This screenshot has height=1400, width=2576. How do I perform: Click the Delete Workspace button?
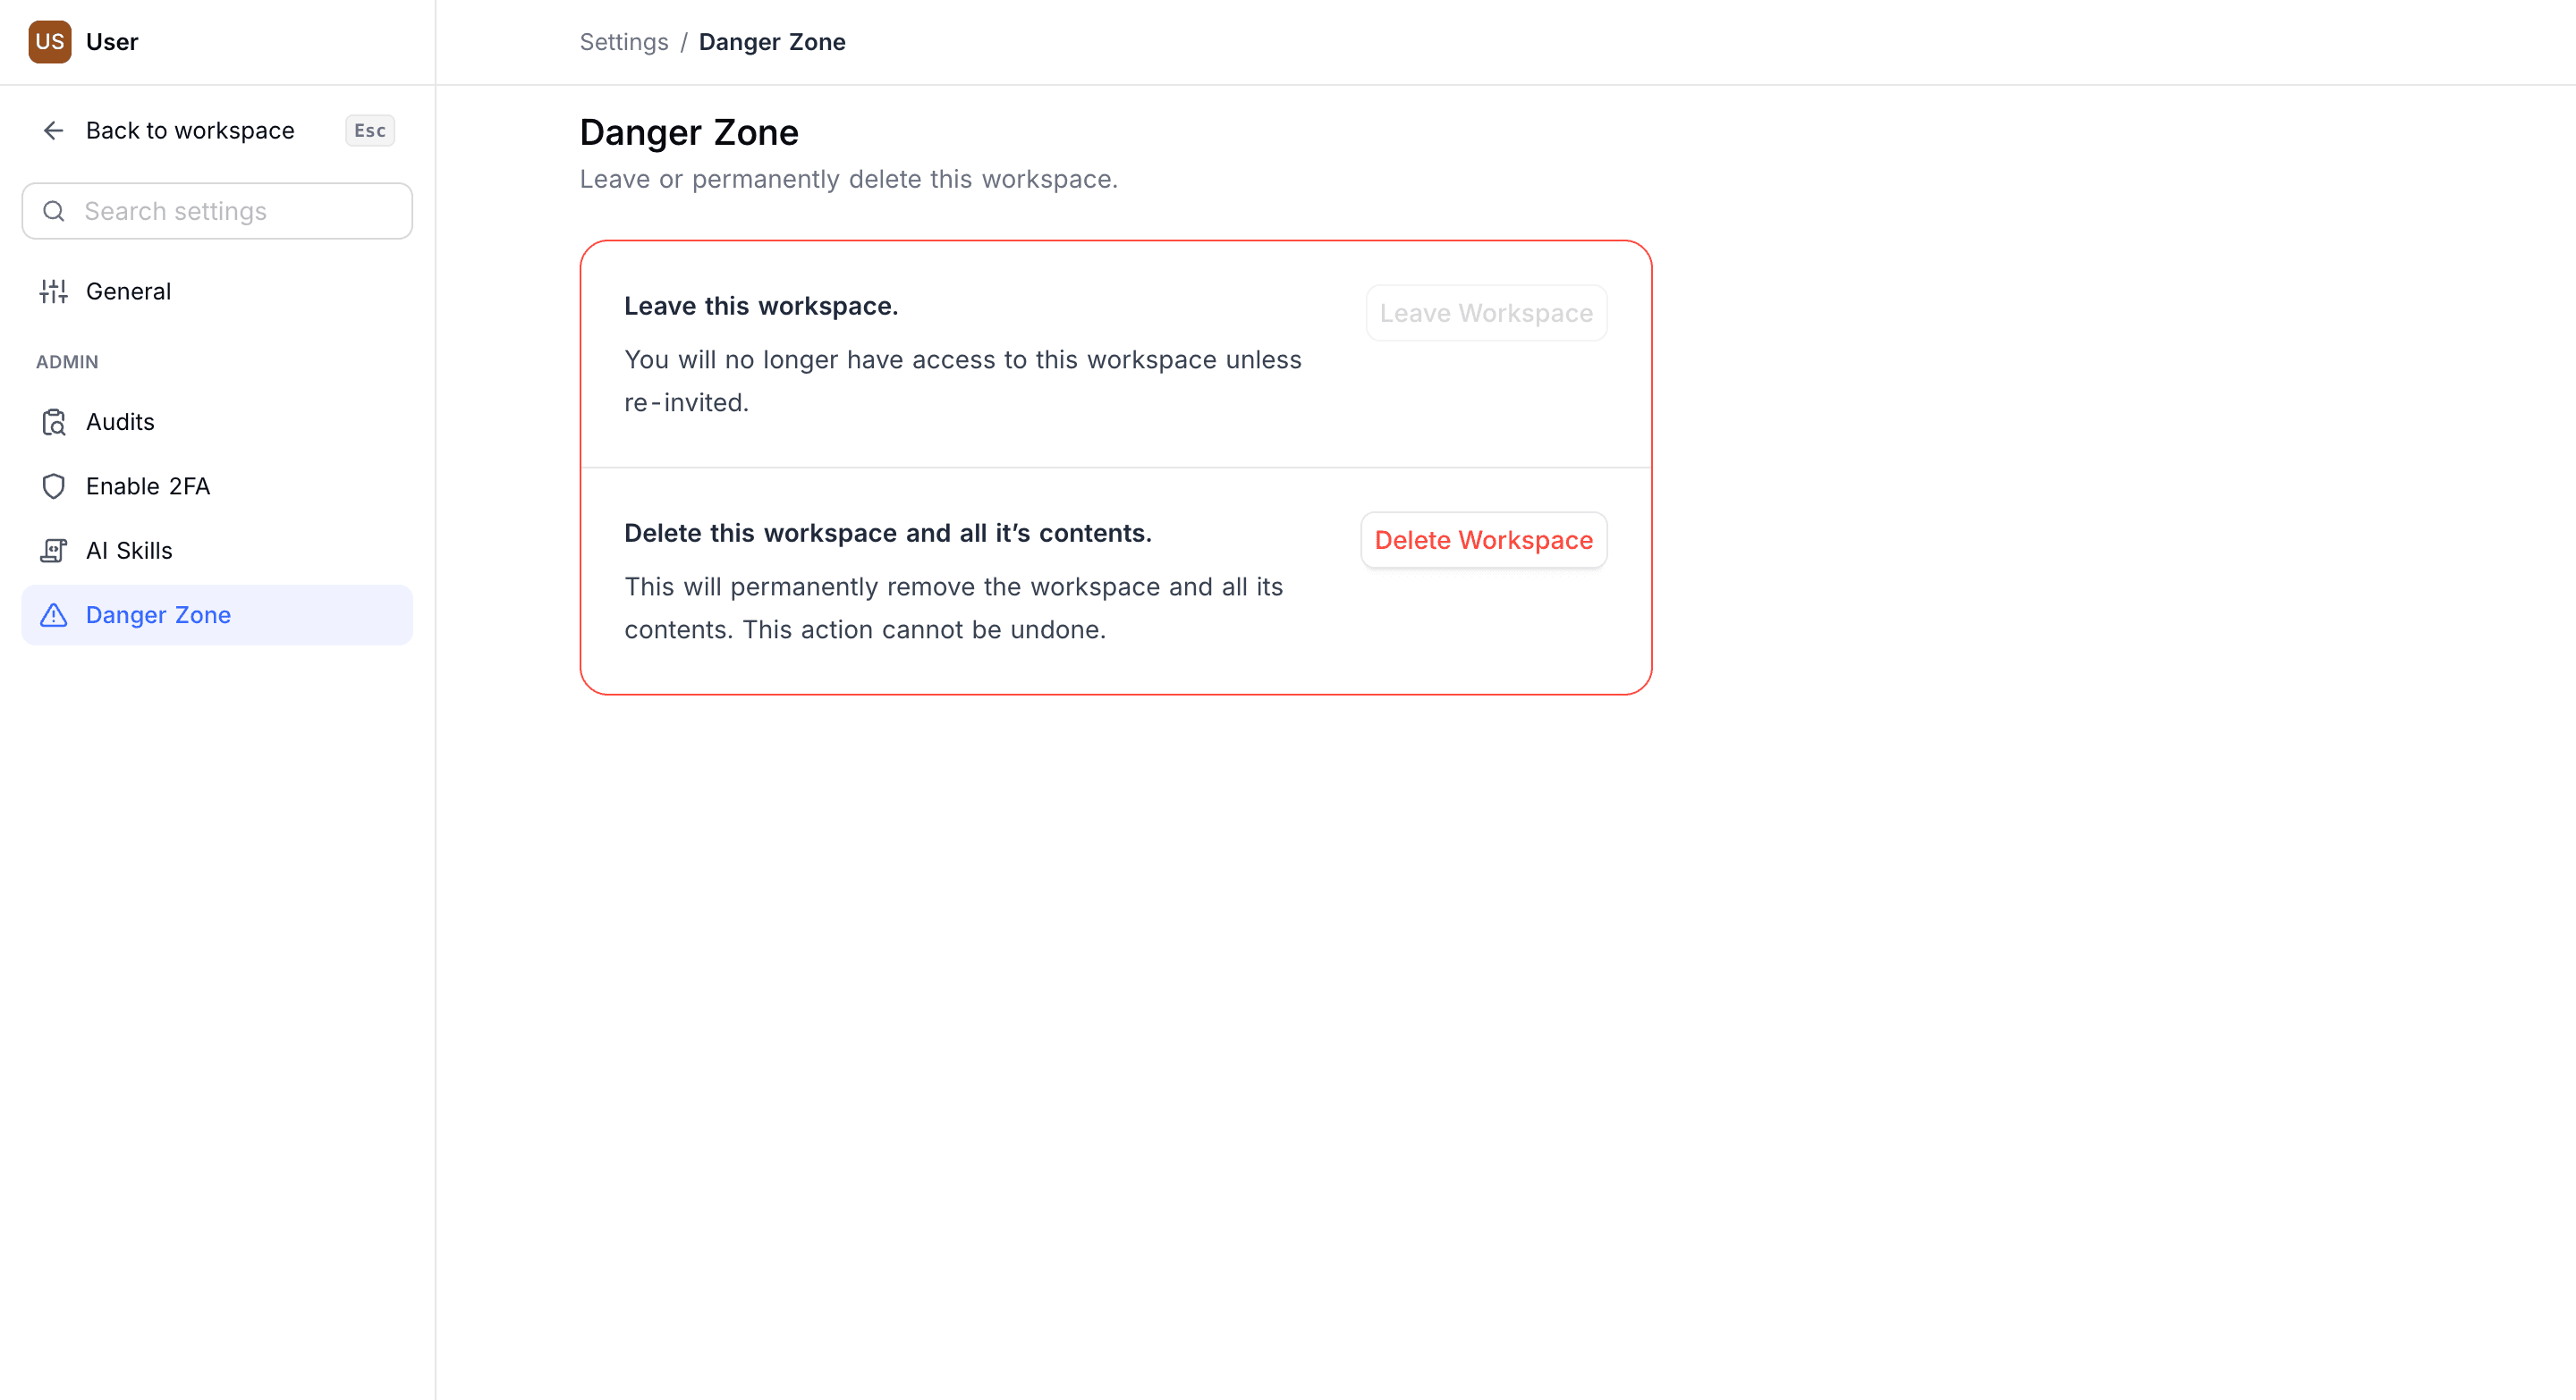1483,541
